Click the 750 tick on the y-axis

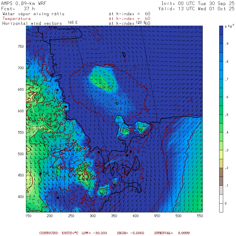coord(20,46)
